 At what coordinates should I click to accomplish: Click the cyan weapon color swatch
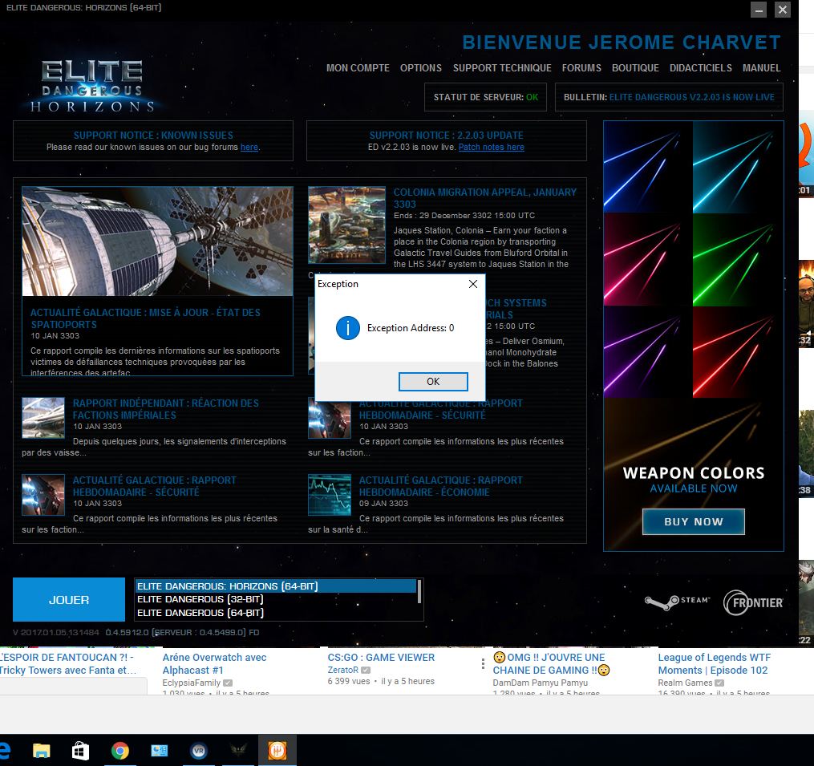pyautogui.click(x=738, y=167)
